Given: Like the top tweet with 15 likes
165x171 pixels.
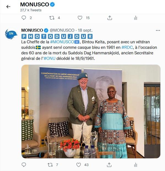Looking at the screenshot, I should [x=80, y=18].
